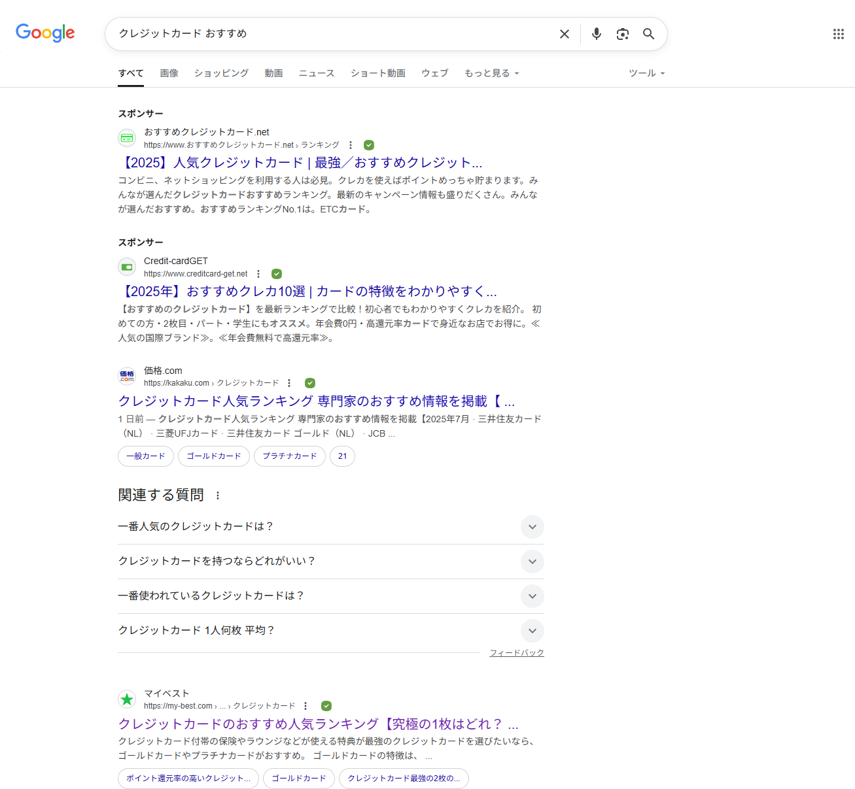Expand question クレジットカードを持つならどれがいい？

pos(331,562)
